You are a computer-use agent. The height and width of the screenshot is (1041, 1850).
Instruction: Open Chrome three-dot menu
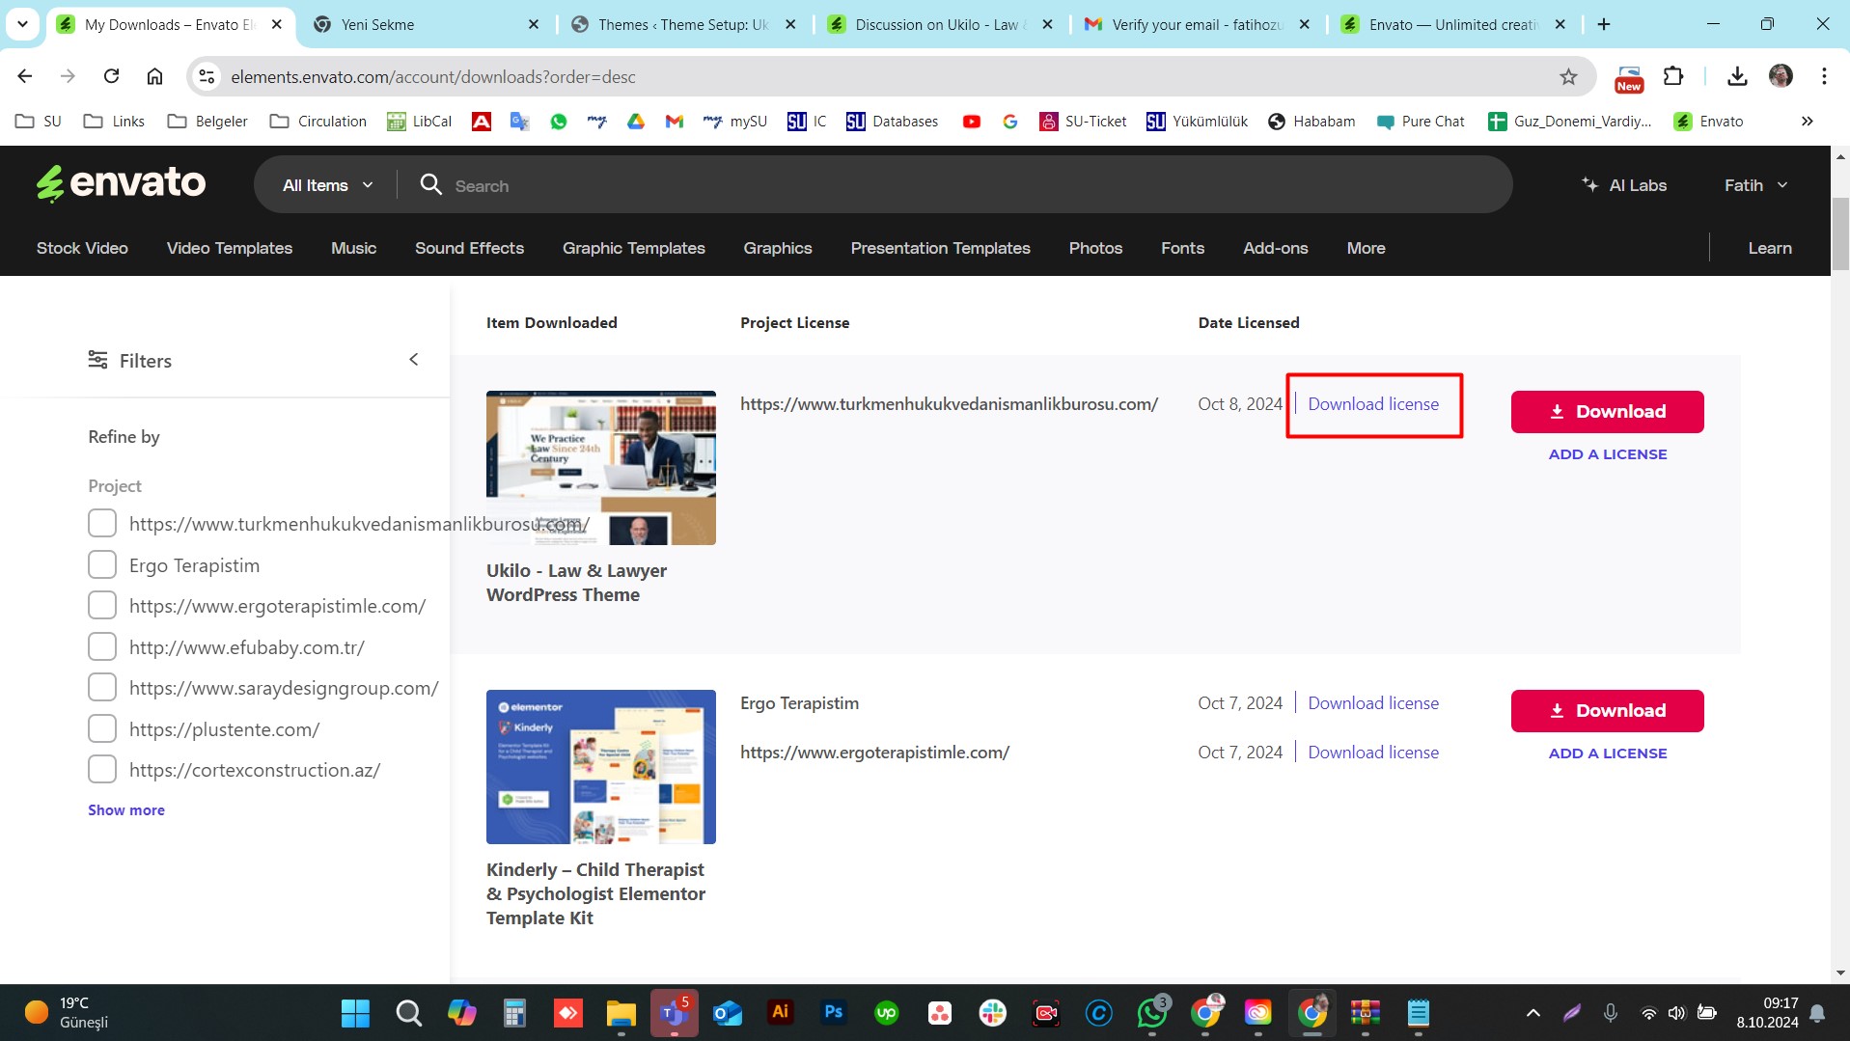[1824, 77]
